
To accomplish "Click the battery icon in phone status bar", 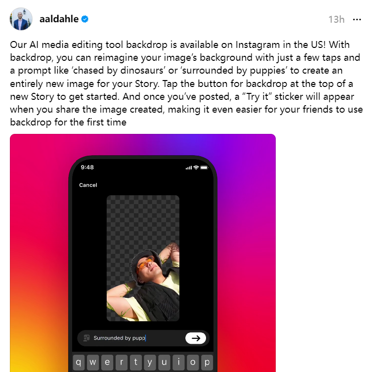I will 204,167.
